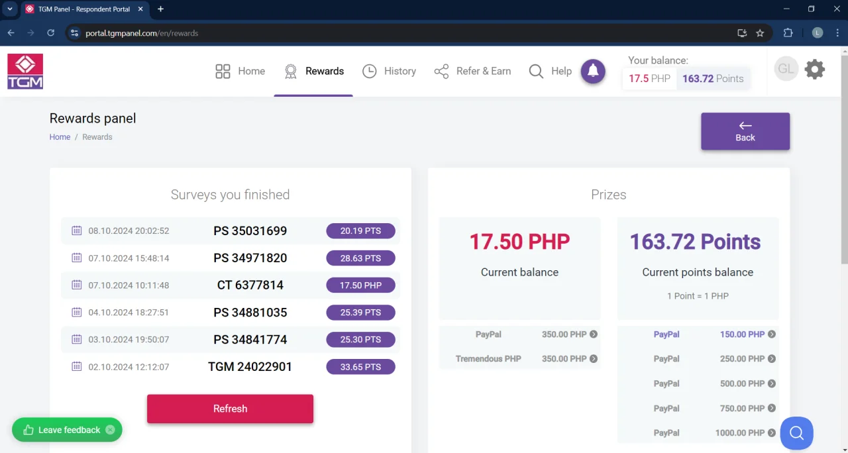Click 'Surveys you finished' heading
848x453 pixels.
click(x=230, y=195)
